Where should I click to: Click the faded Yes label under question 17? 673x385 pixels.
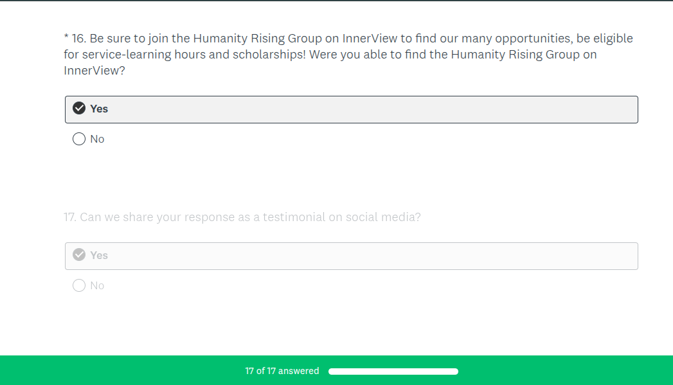pos(99,255)
